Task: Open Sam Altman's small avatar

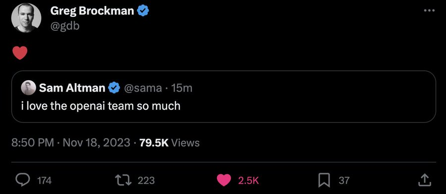Action: (28, 88)
